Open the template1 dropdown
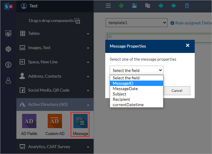This screenshot has height=154, width=212. pyautogui.click(x=137, y=23)
